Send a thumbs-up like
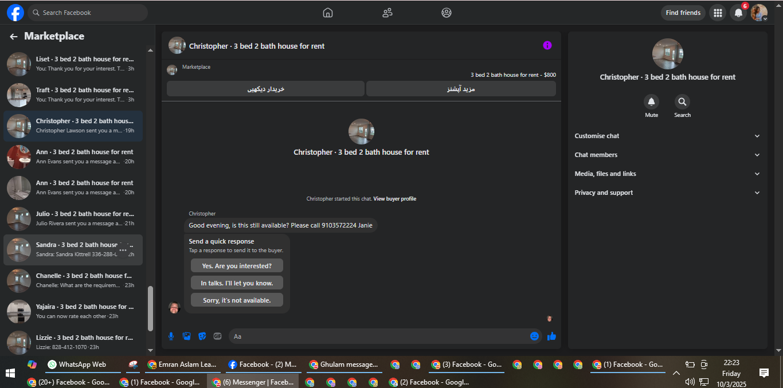This screenshot has width=783, height=388. (x=551, y=336)
